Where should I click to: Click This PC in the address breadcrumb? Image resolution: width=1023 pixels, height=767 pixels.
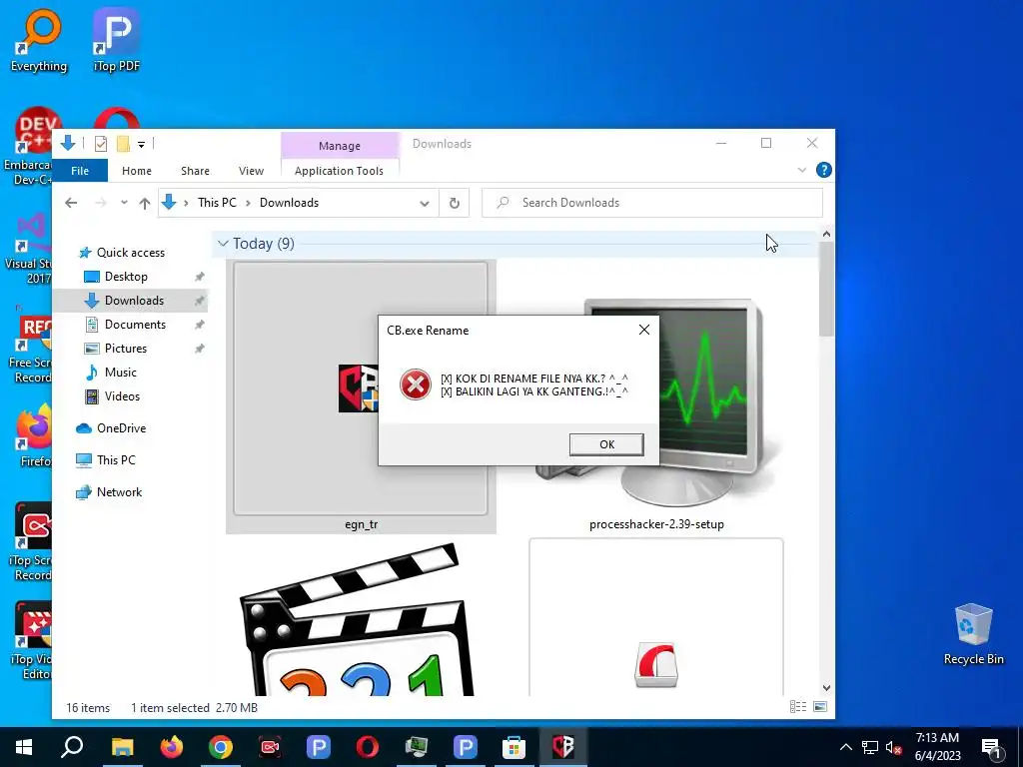[217, 203]
